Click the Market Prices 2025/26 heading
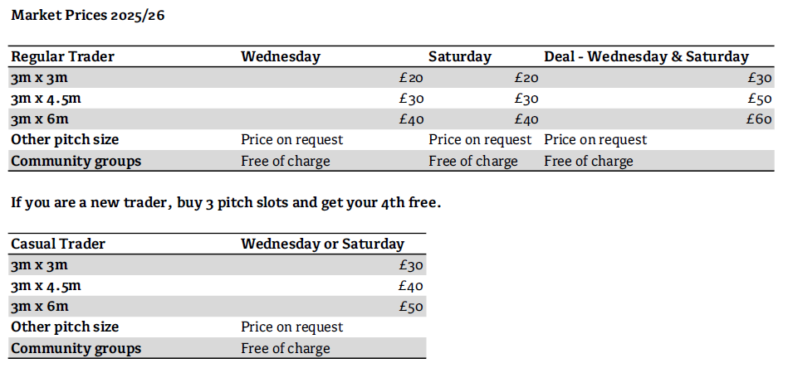788x368 pixels. click(x=88, y=16)
